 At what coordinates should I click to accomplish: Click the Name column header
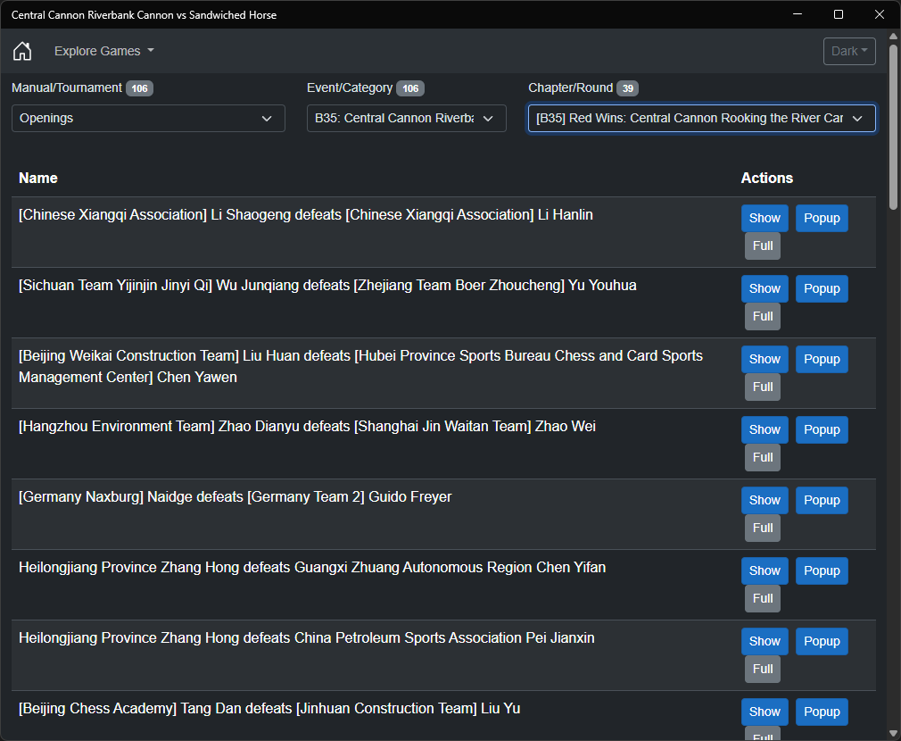38,178
